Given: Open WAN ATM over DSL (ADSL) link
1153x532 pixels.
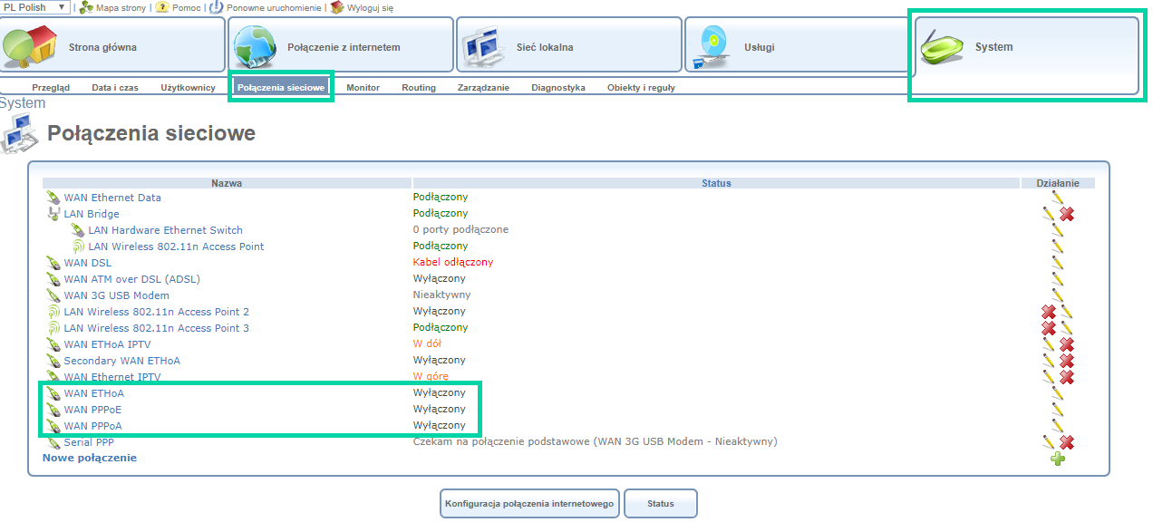Looking at the screenshot, I should tap(132, 279).
